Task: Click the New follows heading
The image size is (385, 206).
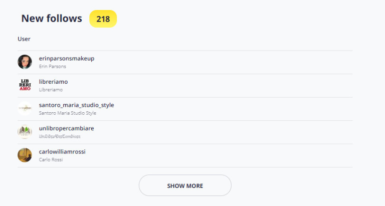Action: point(52,19)
